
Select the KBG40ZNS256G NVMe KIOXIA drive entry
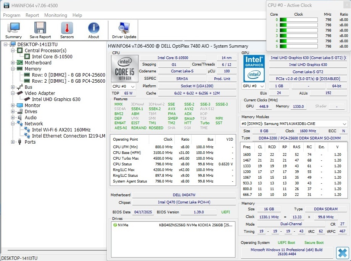173,225
